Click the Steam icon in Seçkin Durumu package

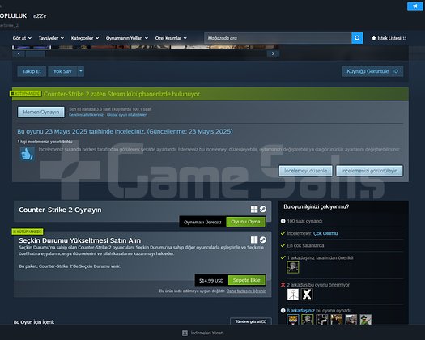(262, 240)
